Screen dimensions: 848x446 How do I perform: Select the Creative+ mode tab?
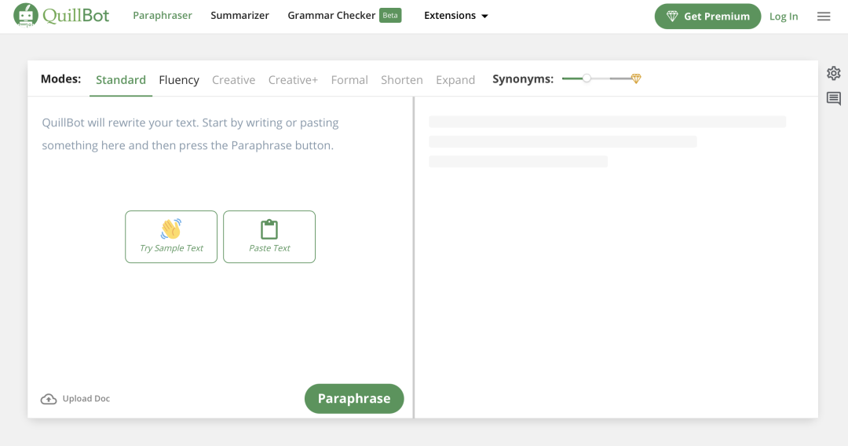pyautogui.click(x=293, y=80)
